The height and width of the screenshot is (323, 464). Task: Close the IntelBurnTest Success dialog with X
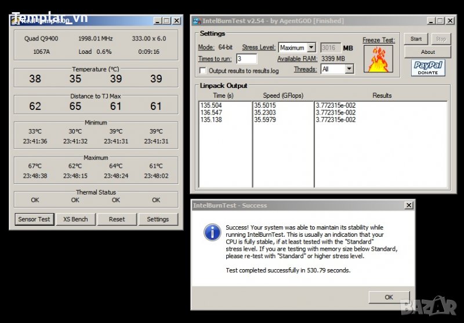409,205
